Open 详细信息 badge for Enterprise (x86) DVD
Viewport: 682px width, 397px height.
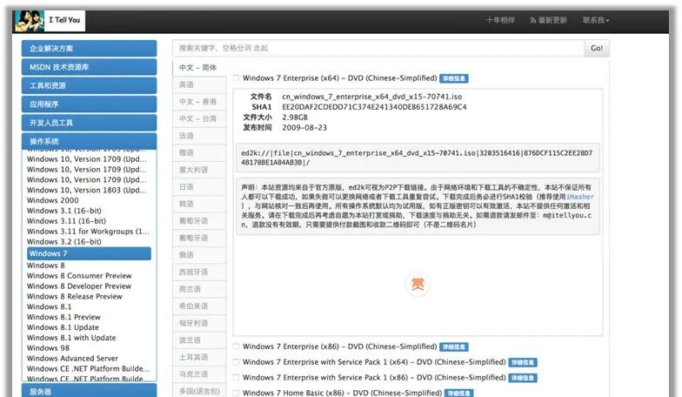[454, 347]
